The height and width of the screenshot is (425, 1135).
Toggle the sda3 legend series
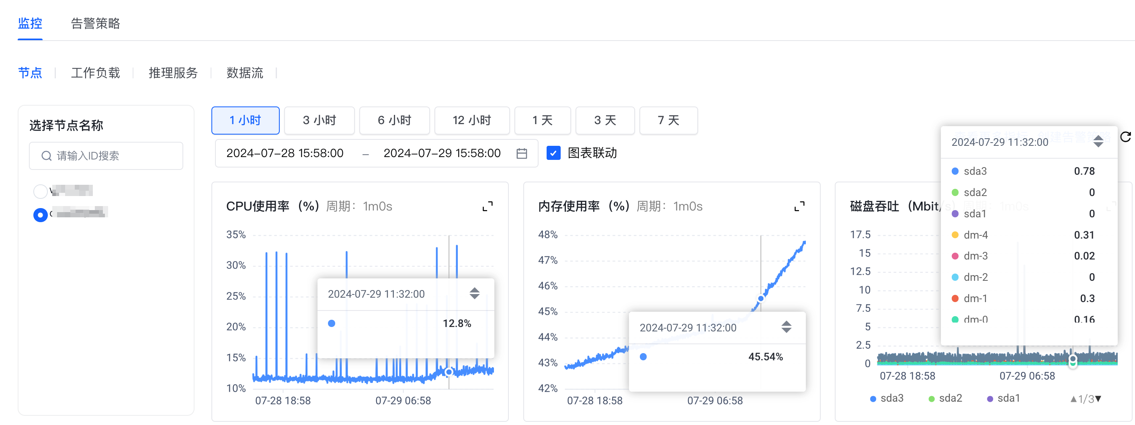tap(887, 398)
